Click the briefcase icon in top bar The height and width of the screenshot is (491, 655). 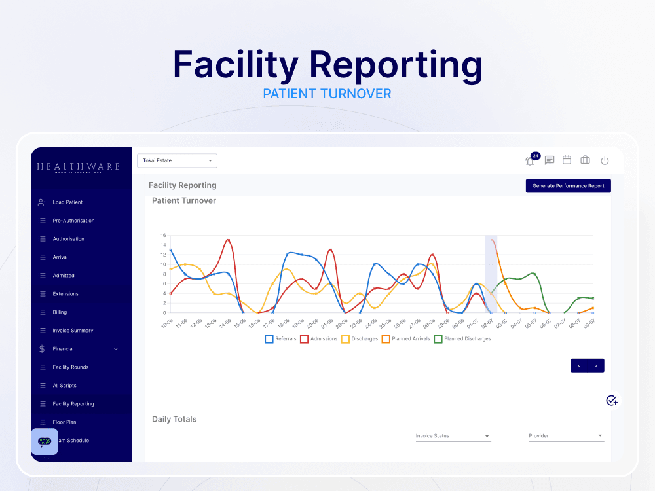point(585,160)
